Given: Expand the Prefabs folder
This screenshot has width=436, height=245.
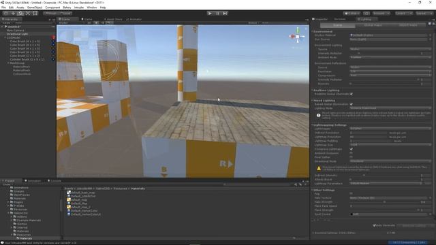Looking at the screenshot, I should [x=8, y=206].
